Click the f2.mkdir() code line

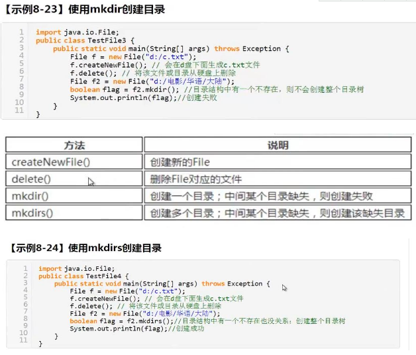(x=217, y=89)
